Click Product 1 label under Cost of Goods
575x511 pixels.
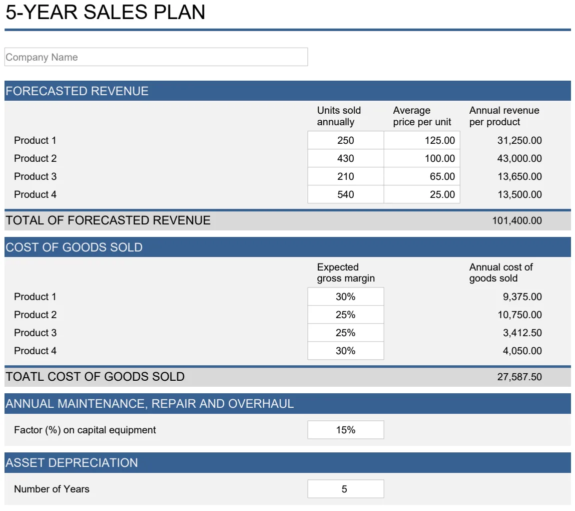click(x=35, y=297)
